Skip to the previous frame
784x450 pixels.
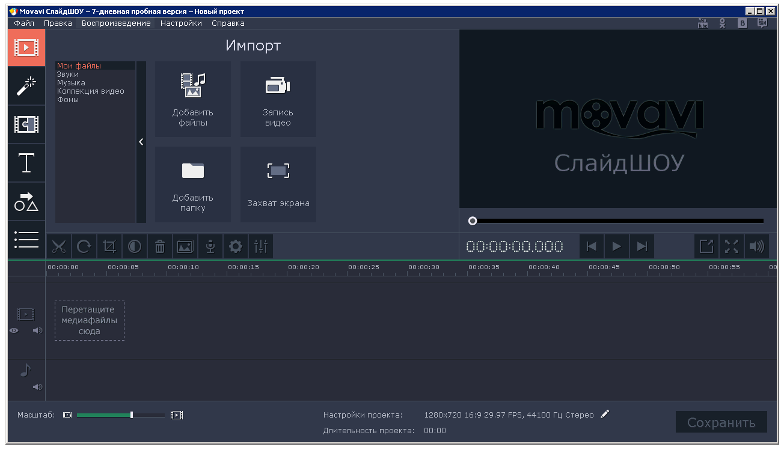(592, 246)
